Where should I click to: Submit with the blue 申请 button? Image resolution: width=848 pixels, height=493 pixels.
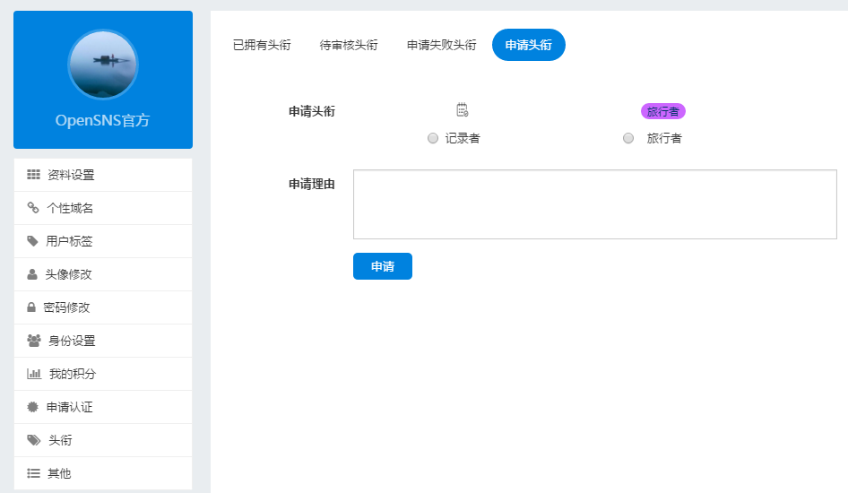(x=383, y=266)
